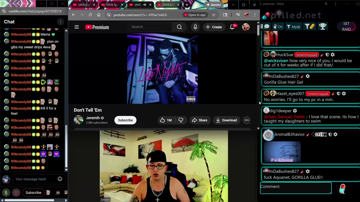Focus the 'Your message here!' chat input
The image size is (360, 202).
point(35,179)
